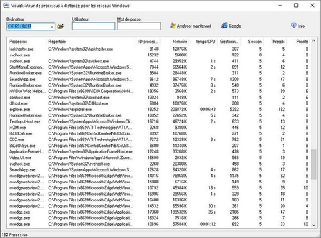Select the CCC.exe process row
This screenshot has width=321, height=238.
159,140
